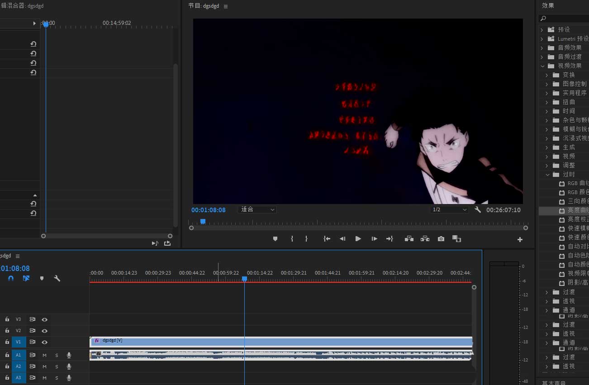Step back one frame
Image resolution: width=589 pixels, height=385 pixels.
click(342, 239)
